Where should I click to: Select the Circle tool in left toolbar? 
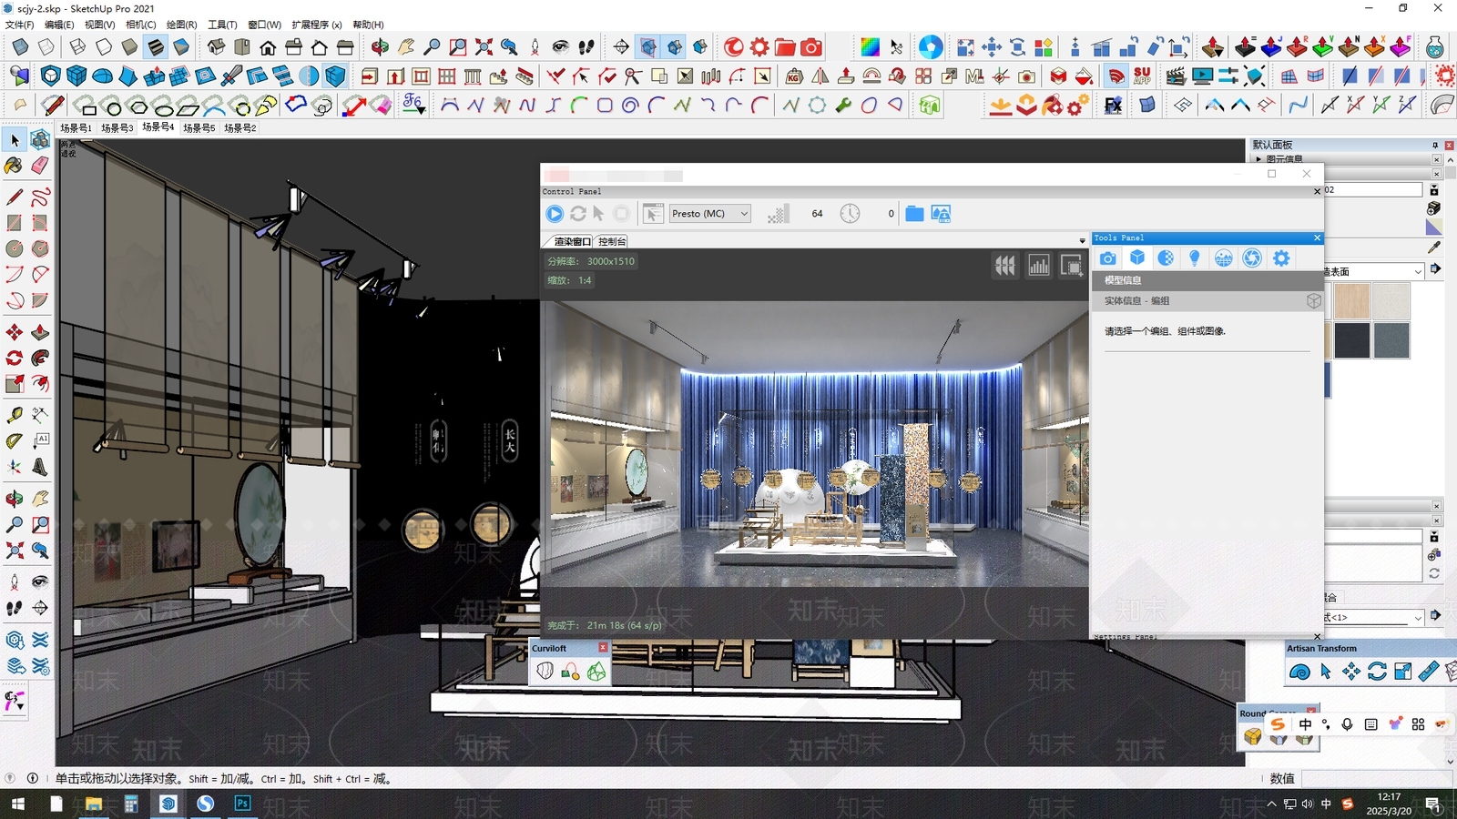point(15,248)
